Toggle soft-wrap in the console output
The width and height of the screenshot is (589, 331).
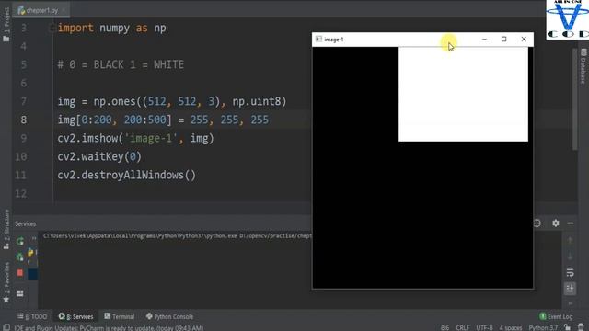pyautogui.click(x=570, y=272)
